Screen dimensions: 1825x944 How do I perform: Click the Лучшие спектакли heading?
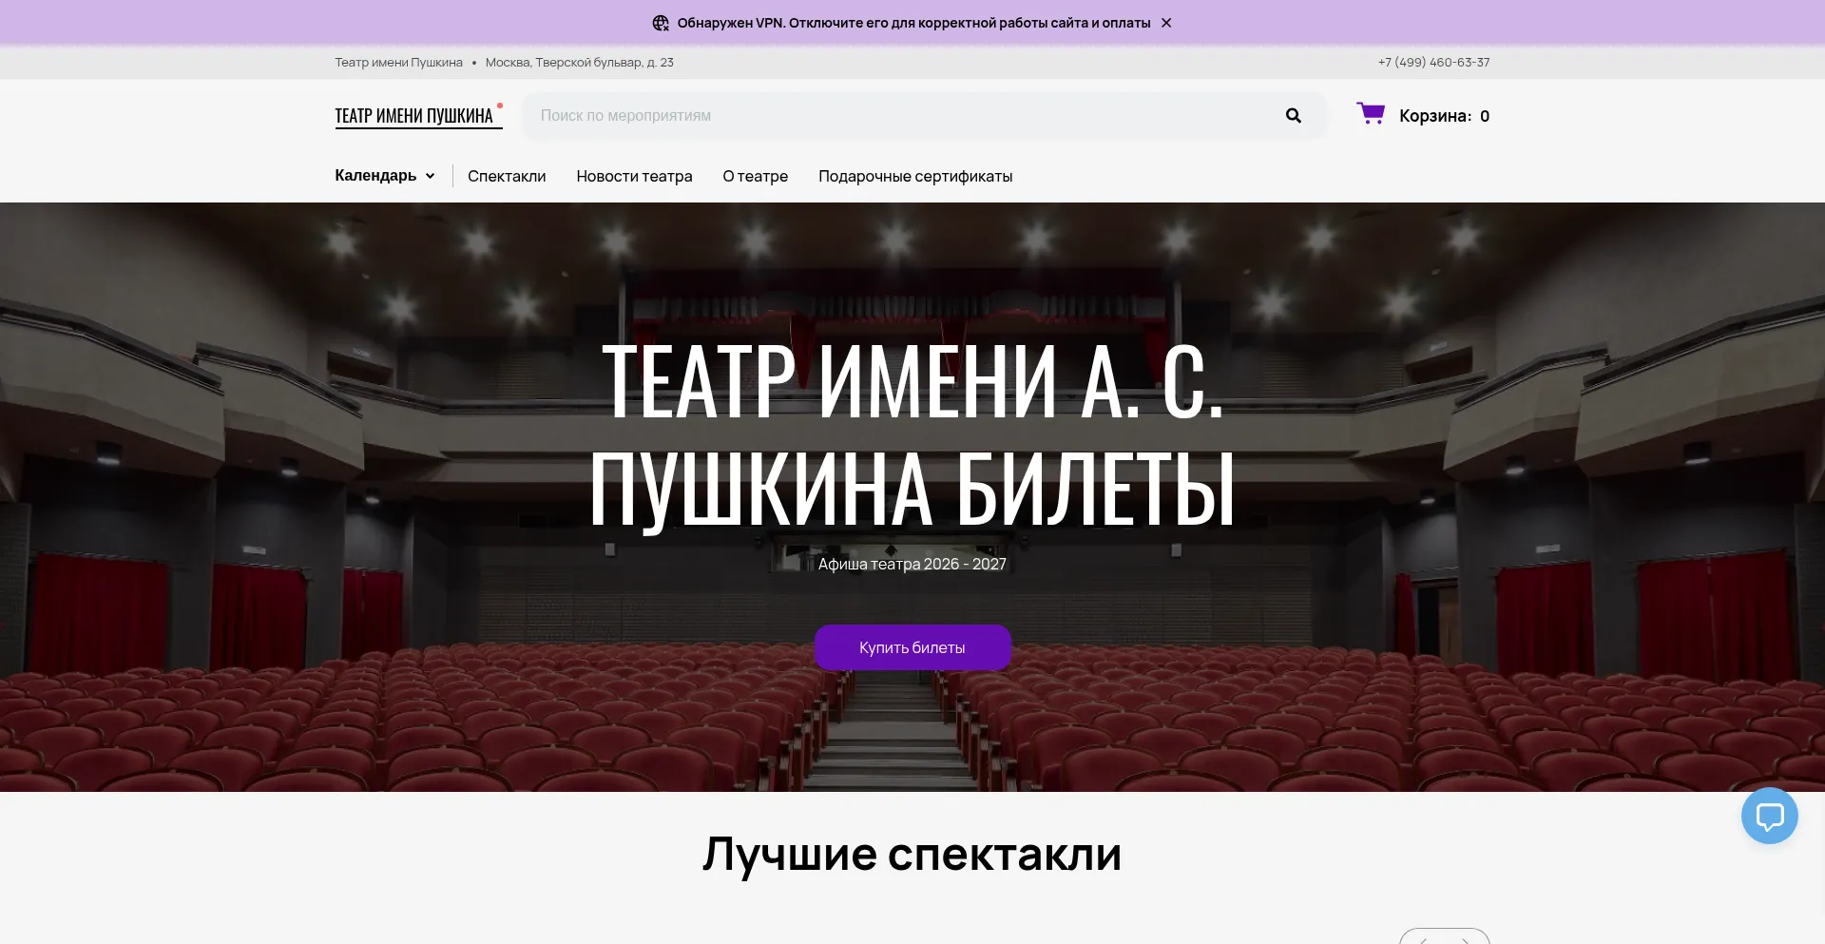coord(912,854)
